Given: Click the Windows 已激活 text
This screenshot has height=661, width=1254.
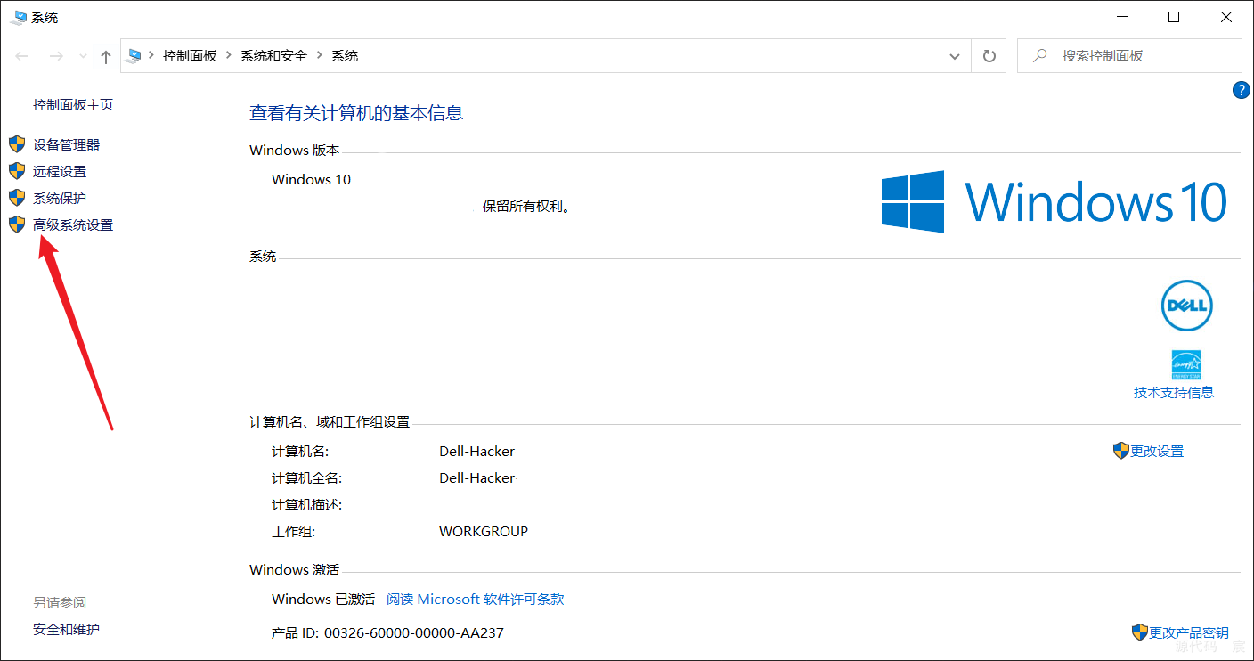Looking at the screenshot, I should 323,599.
